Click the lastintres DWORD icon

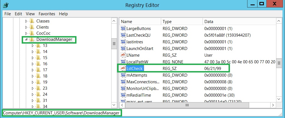[123, 42]
